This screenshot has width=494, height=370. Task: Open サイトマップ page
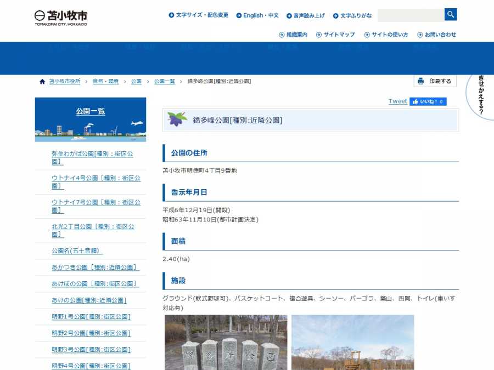coord(335,35)
